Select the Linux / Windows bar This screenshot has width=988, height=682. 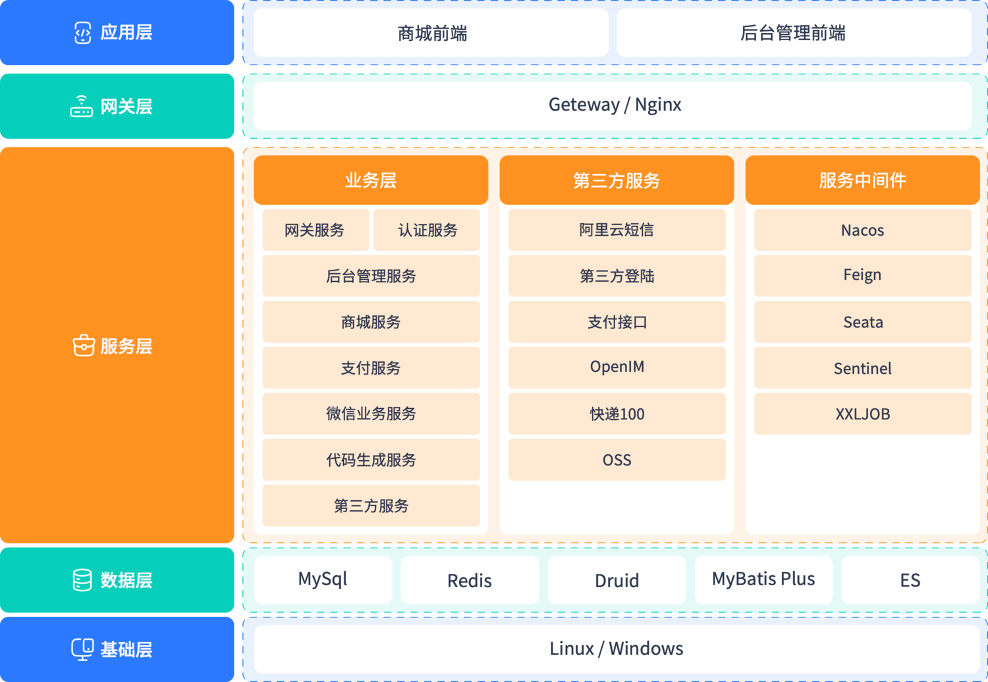tap(615, 648)
